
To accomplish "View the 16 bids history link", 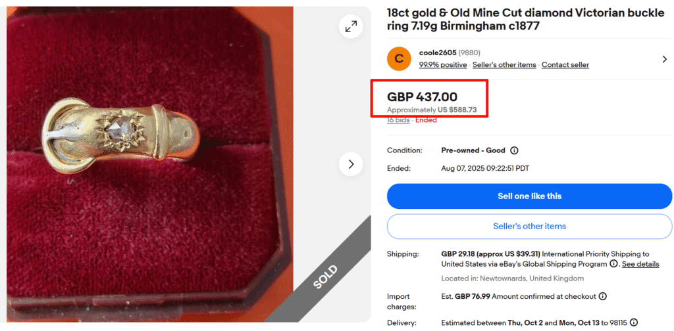I will click(398, 120).
